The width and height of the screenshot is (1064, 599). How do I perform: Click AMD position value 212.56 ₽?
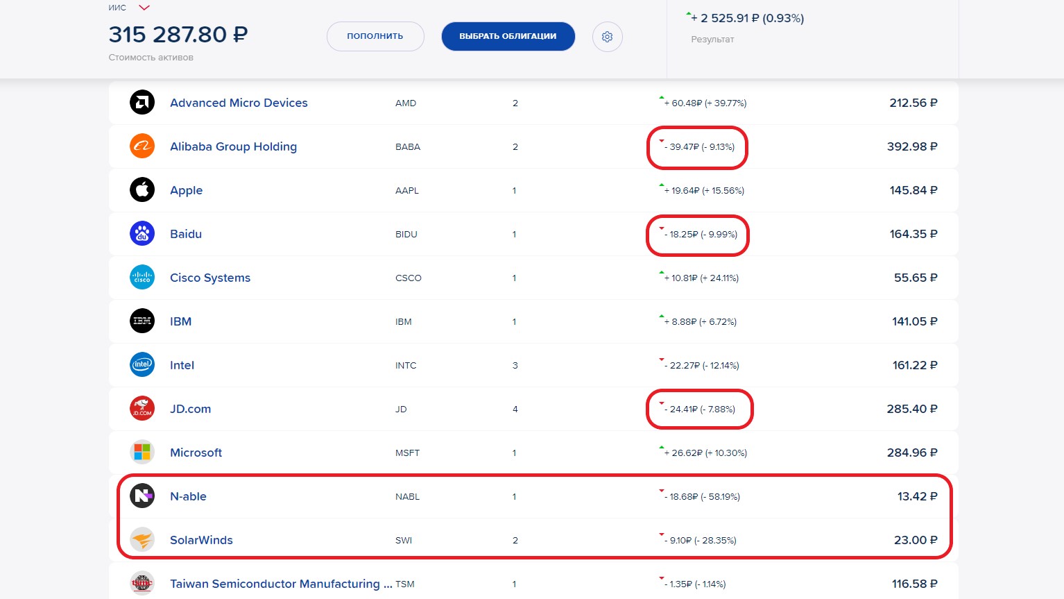point(913,103)
